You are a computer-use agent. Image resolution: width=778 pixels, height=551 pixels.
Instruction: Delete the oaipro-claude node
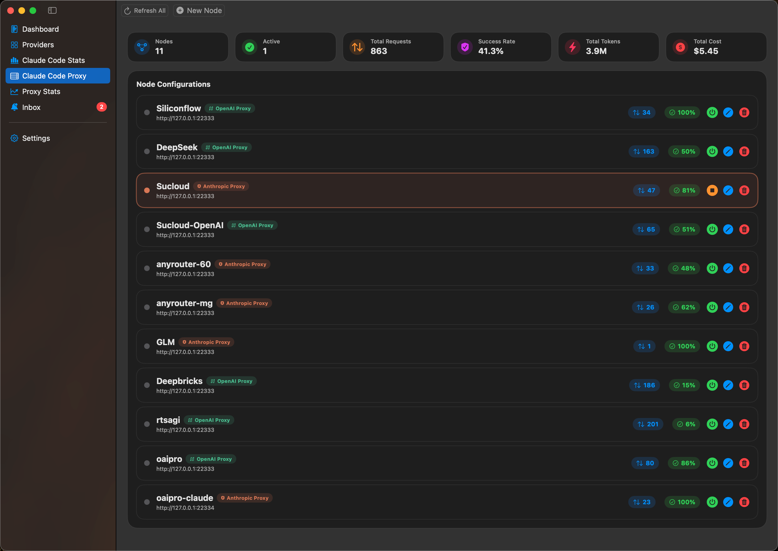(744, 502)
